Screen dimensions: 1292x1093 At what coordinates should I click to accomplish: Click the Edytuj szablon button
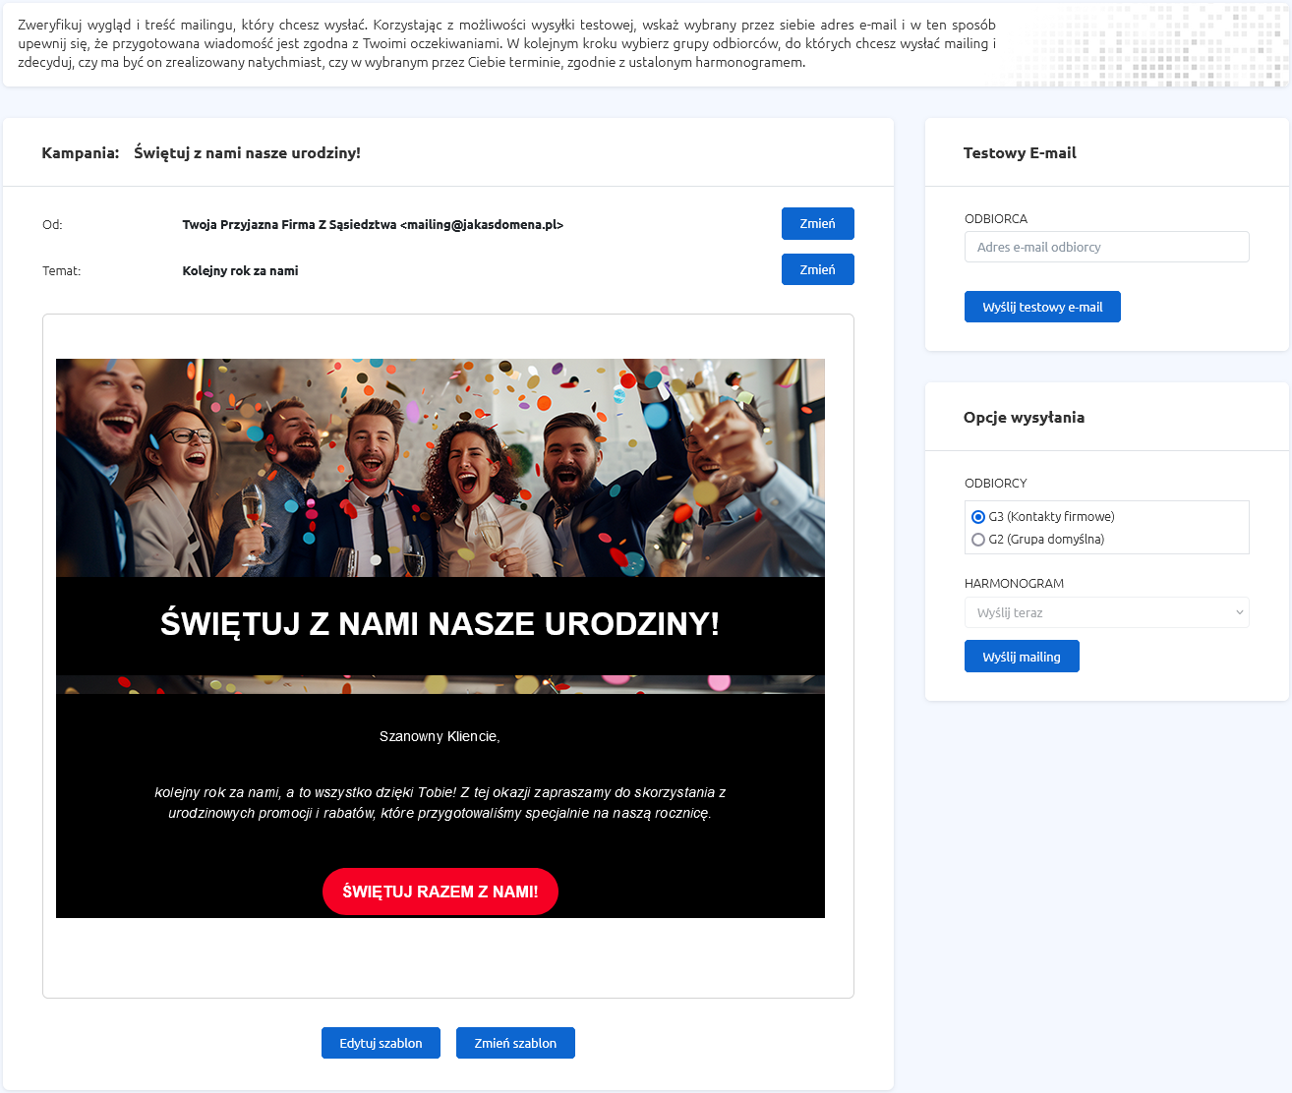tap(381, 1043)
